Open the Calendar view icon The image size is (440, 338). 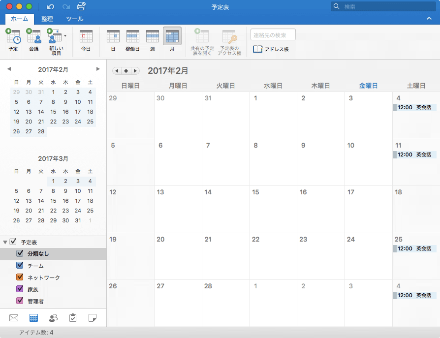(33, 318)
